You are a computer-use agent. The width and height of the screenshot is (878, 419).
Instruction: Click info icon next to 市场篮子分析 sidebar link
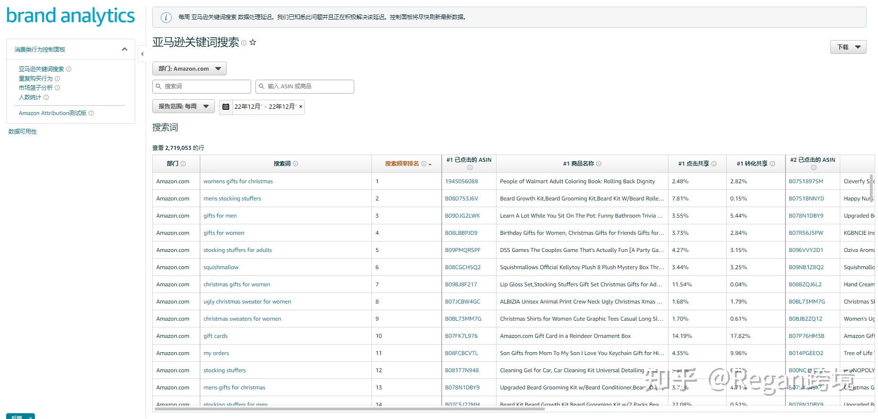coord(57,88)
